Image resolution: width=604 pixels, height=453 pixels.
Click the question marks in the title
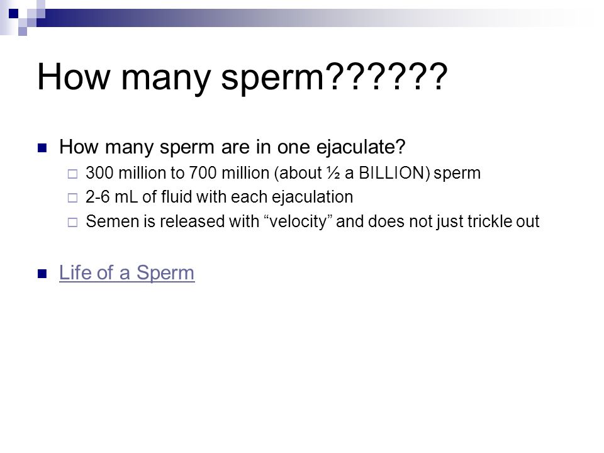pyautogui.click(x=388, y=76)
